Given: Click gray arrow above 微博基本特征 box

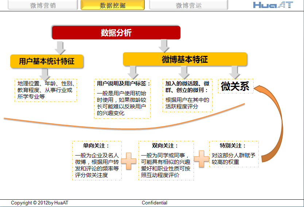Looking at the screenshot, I should tap(164, 46).
